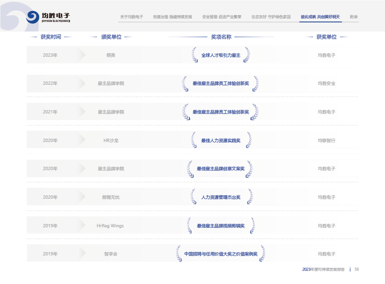Go to 生态友好 守护绿色家园 tab
Screen dimensions: 385x284
(271, 17)
